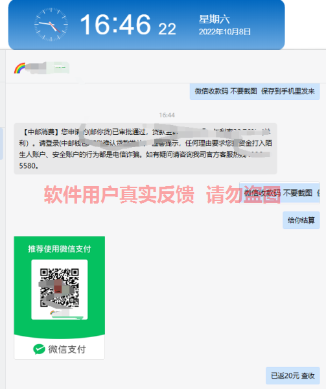This screenshot has height=389, width=326.
Task: Click the digital time 16:46 display
Action: (x=115, y=25)
